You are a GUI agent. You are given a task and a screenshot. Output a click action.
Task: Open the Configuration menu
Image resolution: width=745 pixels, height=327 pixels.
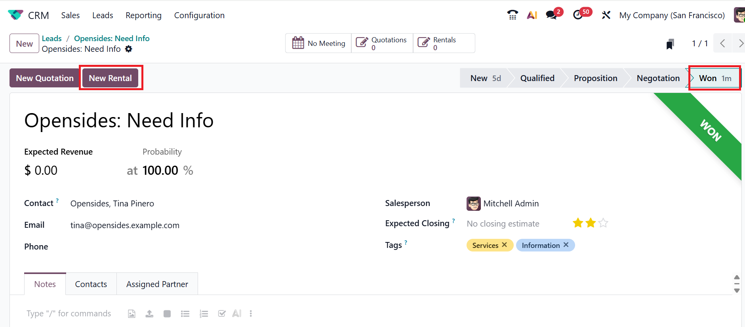199,15
